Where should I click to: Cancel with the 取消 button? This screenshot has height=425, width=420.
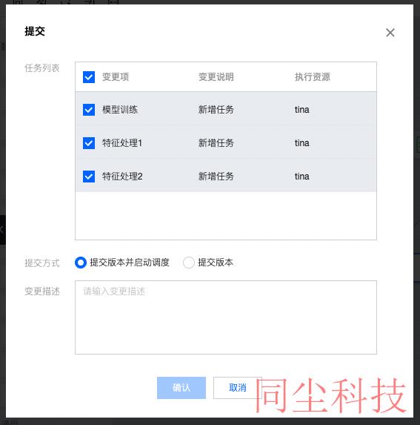[237, 388]
